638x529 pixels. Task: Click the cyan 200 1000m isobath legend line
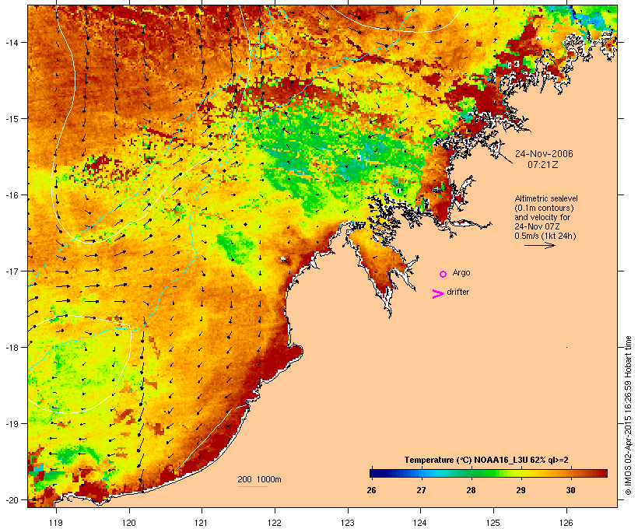(253, 486)
